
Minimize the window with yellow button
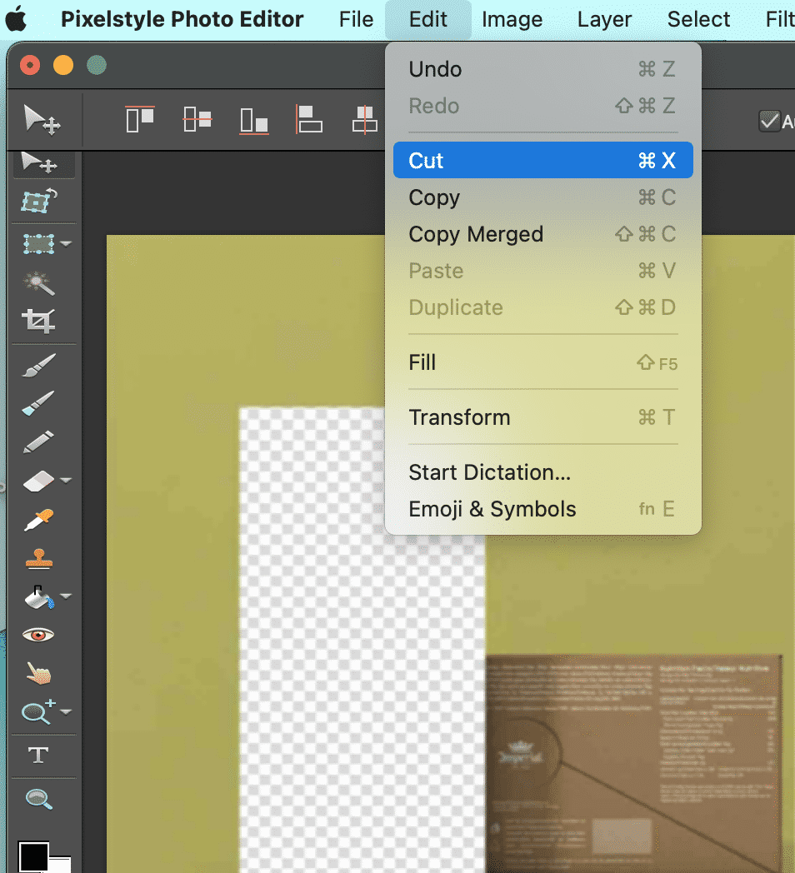pyautogui.click(x=63, y=65)
